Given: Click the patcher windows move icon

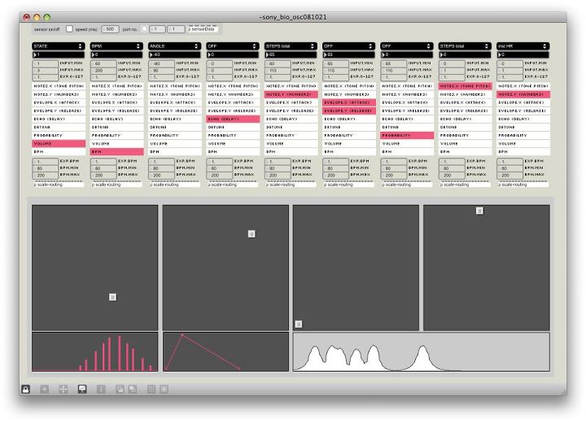Looking at the screenshot, I should (63, 389).
